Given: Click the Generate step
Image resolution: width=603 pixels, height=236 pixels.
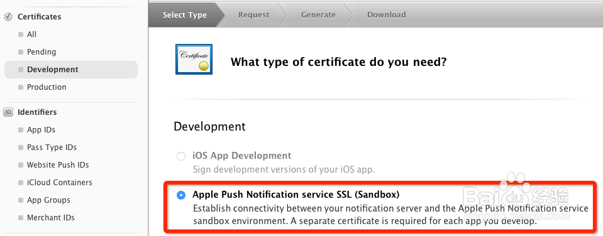Looking at the screenshot, I should point(318,15).
